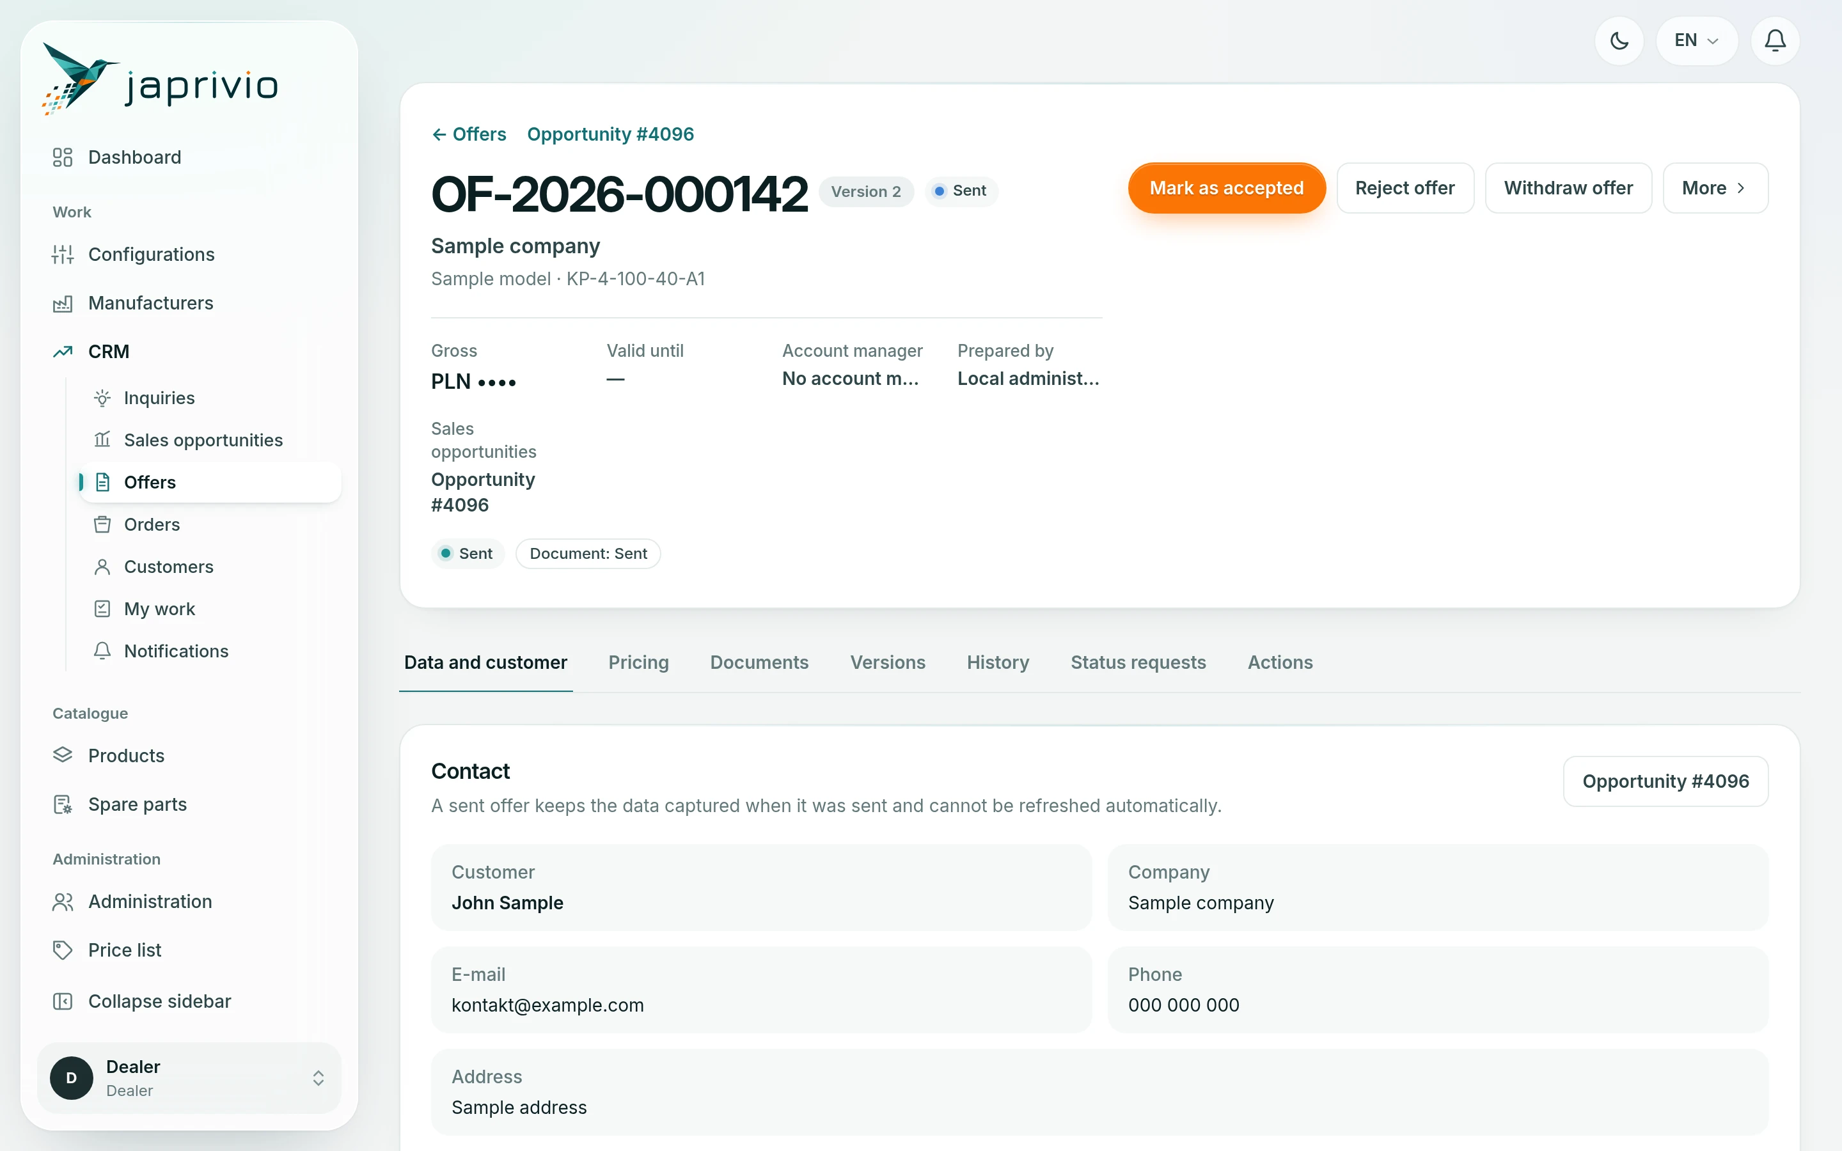Click the Collapse sidebar panel icon

[x=63, y=1001]
